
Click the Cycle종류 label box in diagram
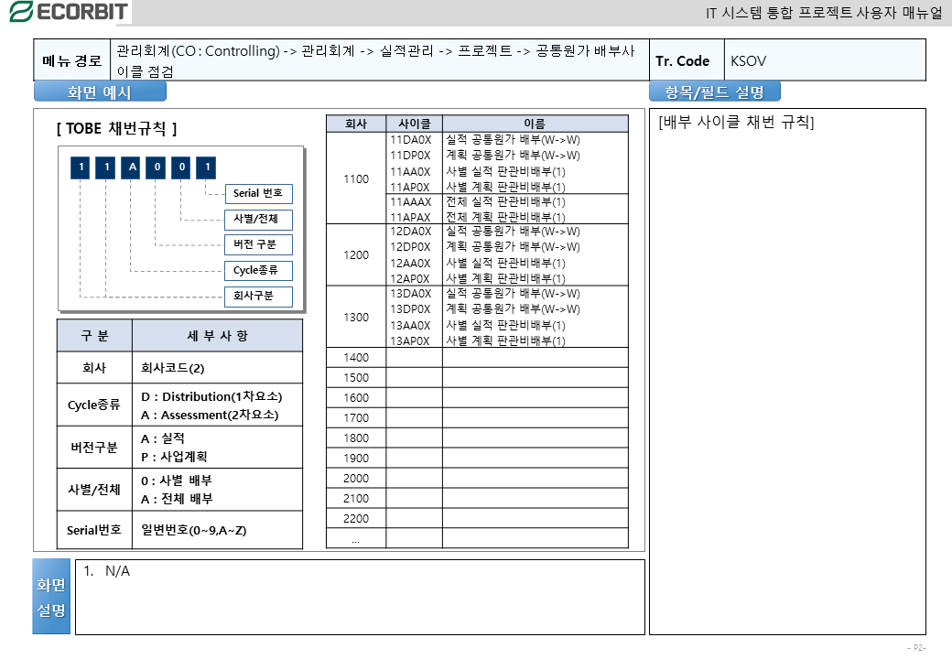pos(259,270)
